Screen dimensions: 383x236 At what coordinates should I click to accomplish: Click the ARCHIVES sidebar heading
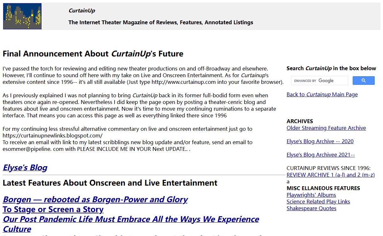click(300, 121)
